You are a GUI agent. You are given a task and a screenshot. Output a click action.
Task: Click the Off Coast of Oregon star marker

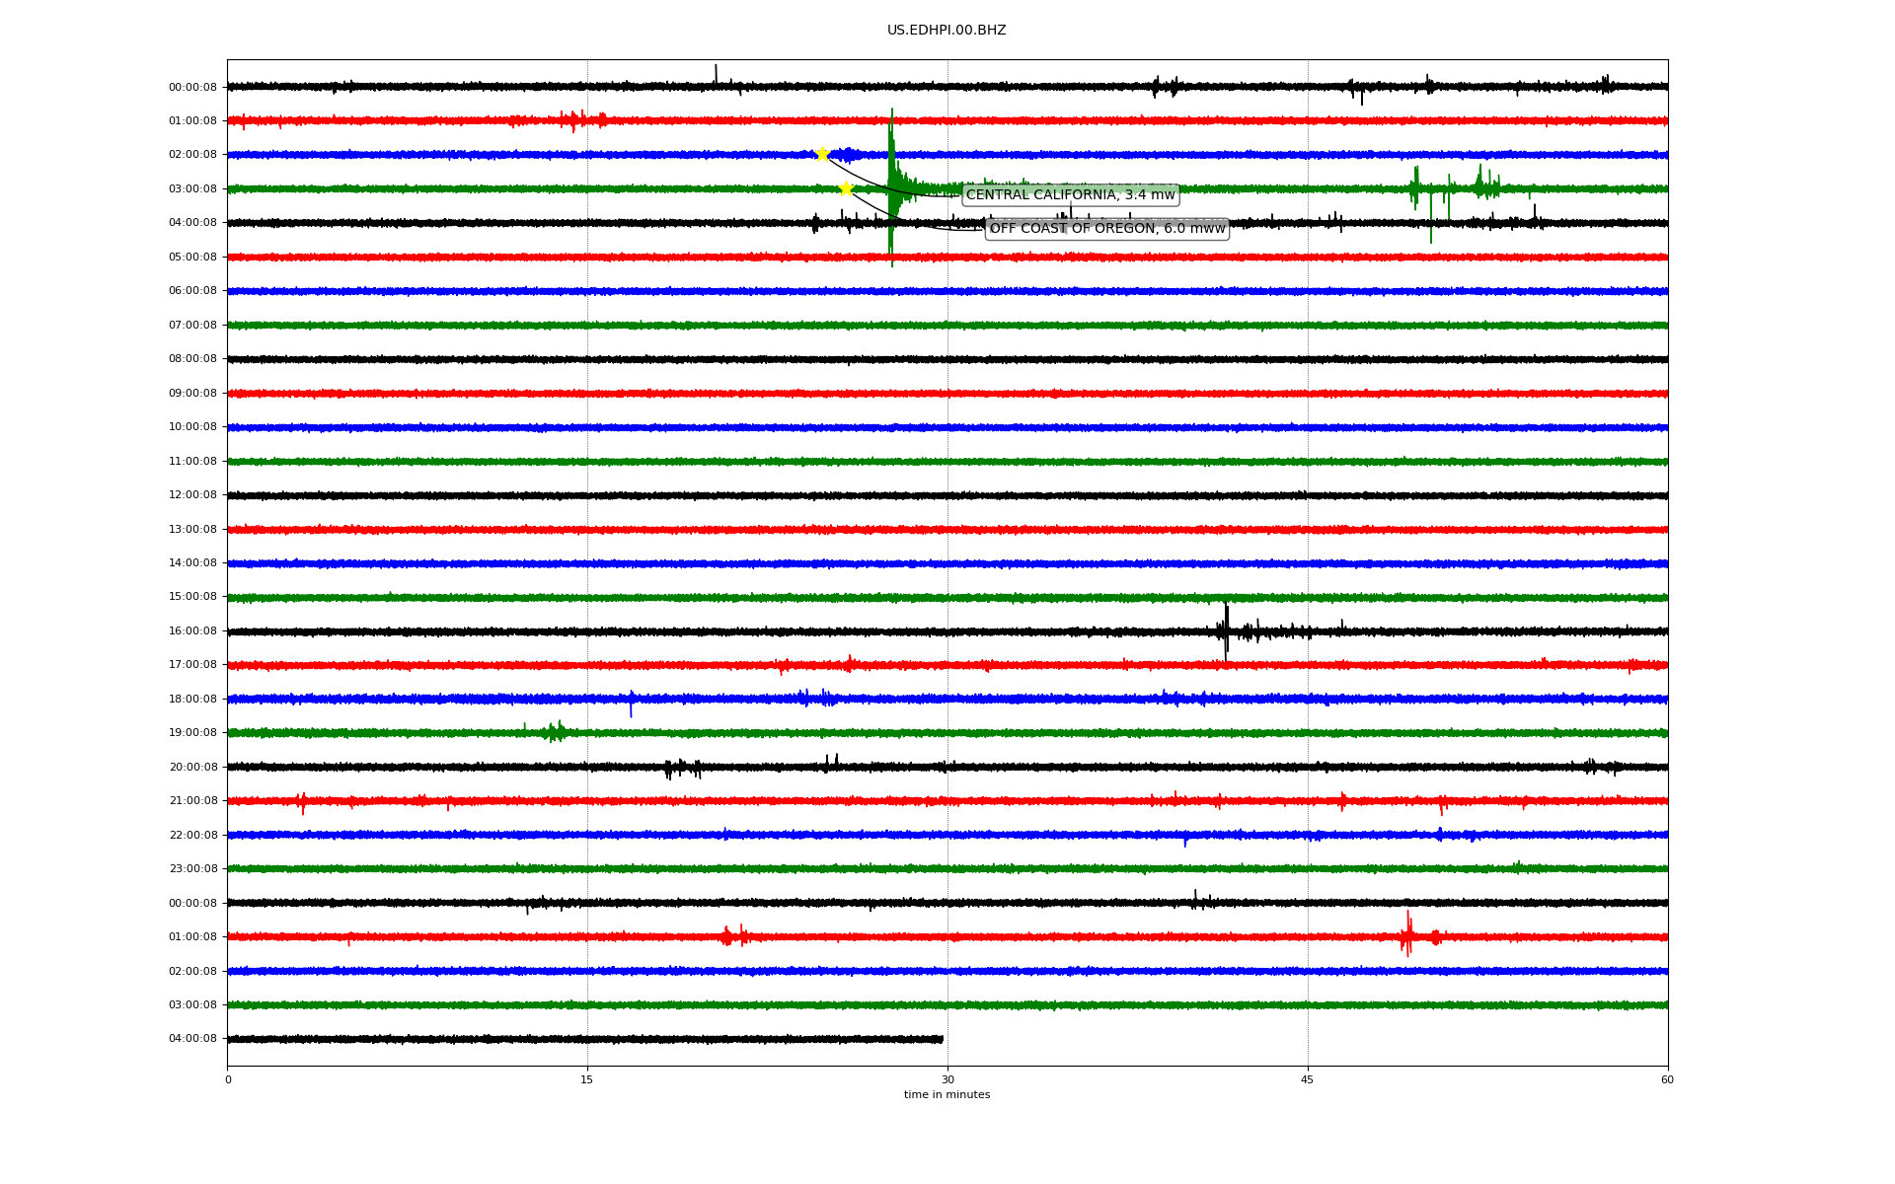click(x=846, y=188)
